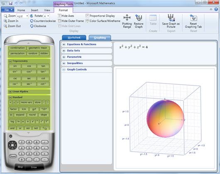This screenshot has width=220, height=174.
Task: Click the Undo arrow in the title bar
Action: click(16, 3)
